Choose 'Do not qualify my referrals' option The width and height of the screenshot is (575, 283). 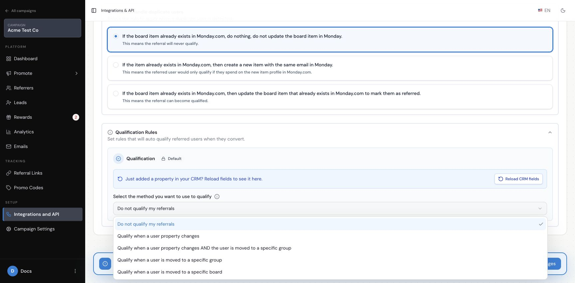pyautogui.click(x=330, y=224)
